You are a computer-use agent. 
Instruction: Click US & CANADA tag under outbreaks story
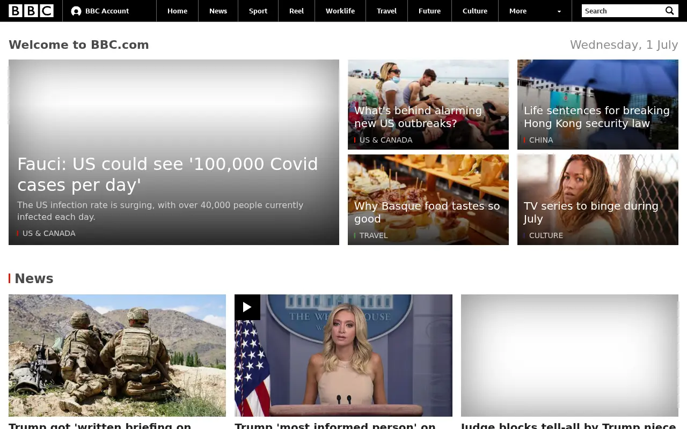pyautogui.click(x=386, y=140)
